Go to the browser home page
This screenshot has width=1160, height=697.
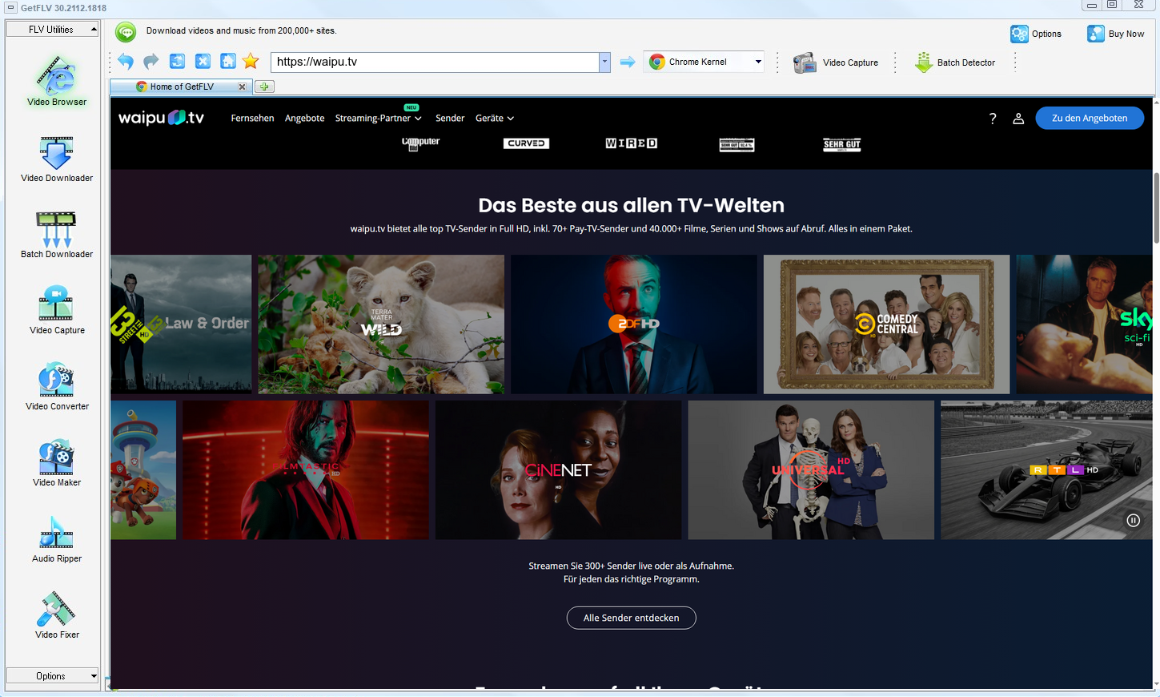(228, 62)
